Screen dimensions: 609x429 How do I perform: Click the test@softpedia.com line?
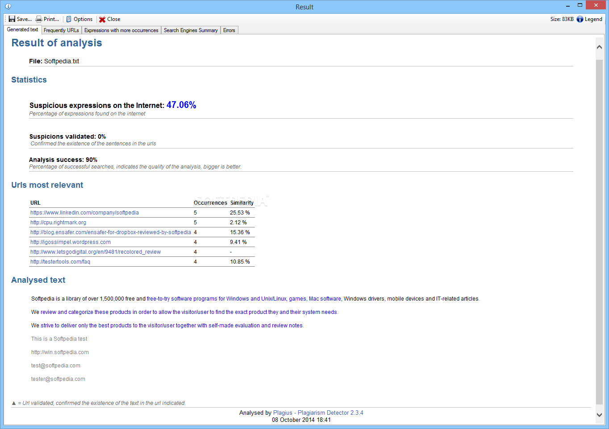[x=56, y=366]
